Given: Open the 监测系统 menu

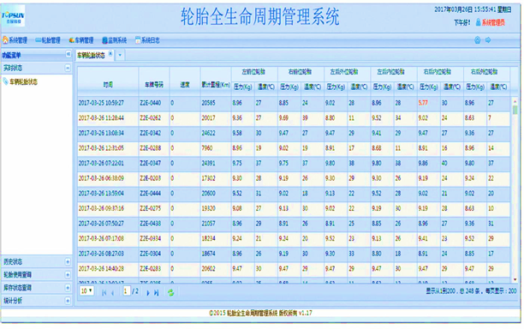Looking at the screenshot, I should (114, 40).
